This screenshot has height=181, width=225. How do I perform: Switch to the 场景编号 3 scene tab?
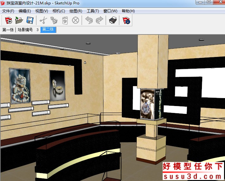[x=28, y=30]
